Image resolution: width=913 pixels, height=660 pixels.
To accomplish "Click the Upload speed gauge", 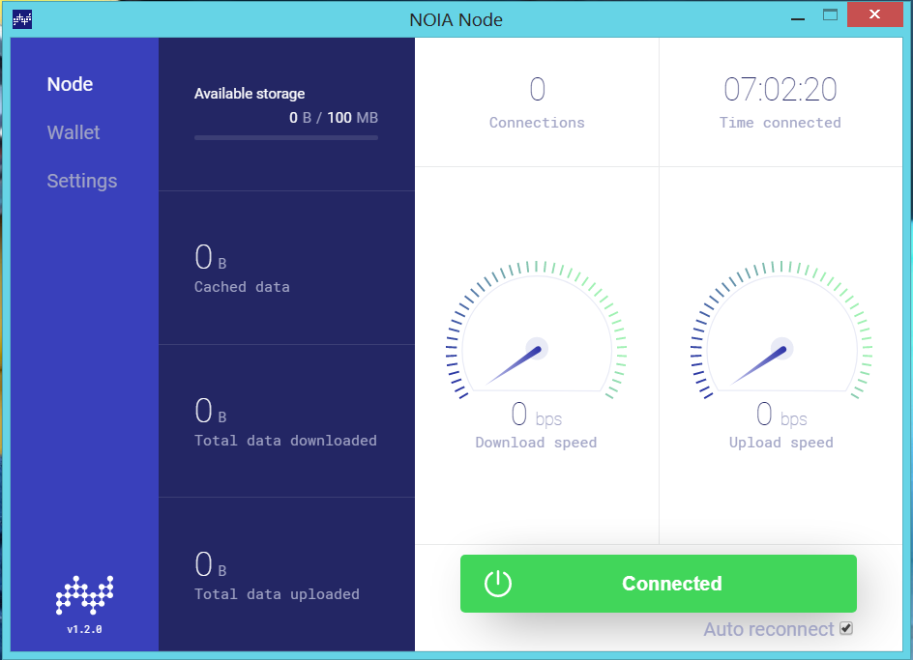I will point(780,330).
